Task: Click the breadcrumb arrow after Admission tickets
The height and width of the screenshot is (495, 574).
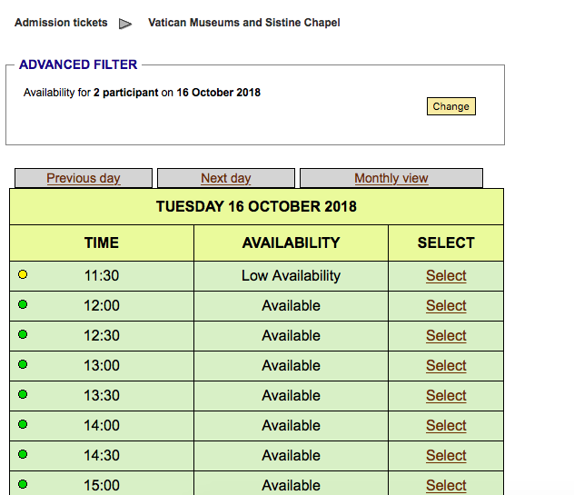Action: (126, 24)
